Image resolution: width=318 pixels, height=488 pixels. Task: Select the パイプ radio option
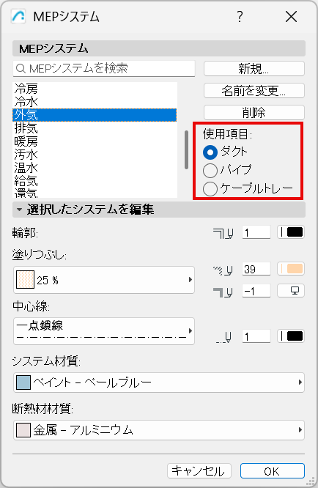pyautogui.click(x=210, y=170)
